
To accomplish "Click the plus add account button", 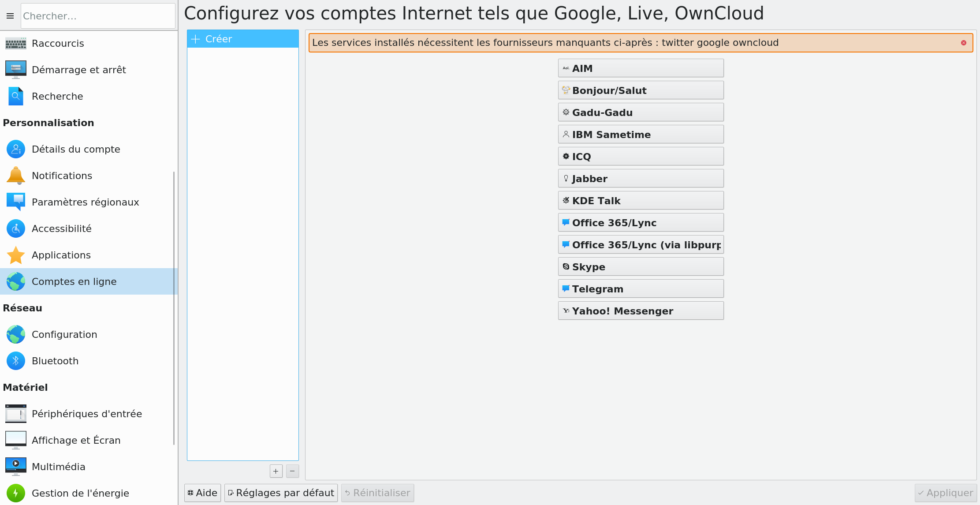I will click(x=276, y=471).
